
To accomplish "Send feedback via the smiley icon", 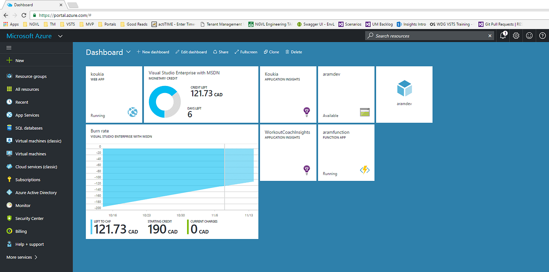I will (529, 35).
